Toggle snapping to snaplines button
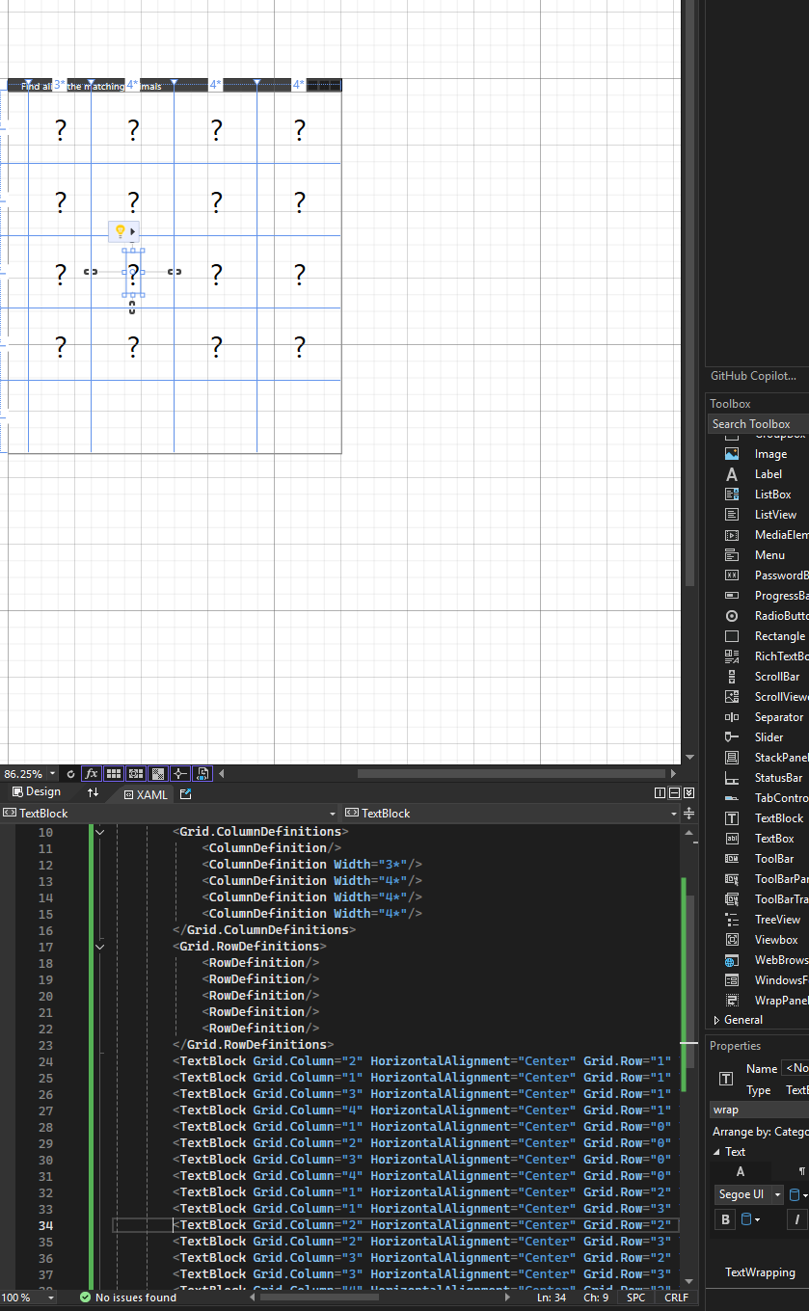 coord(180,773)
